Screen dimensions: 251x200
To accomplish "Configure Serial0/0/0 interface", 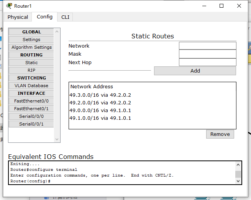I will [31, 116].
